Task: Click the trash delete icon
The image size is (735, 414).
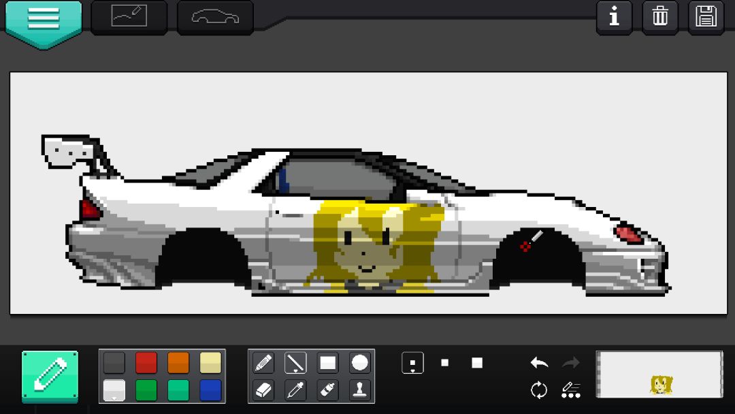Action: [x=660, y=17]
